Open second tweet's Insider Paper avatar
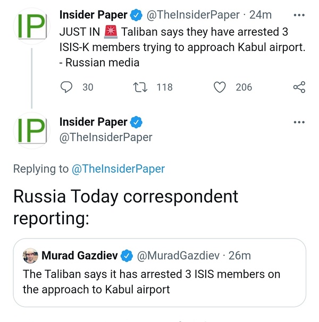The image size is (319, 322). (x=31, y=130)
